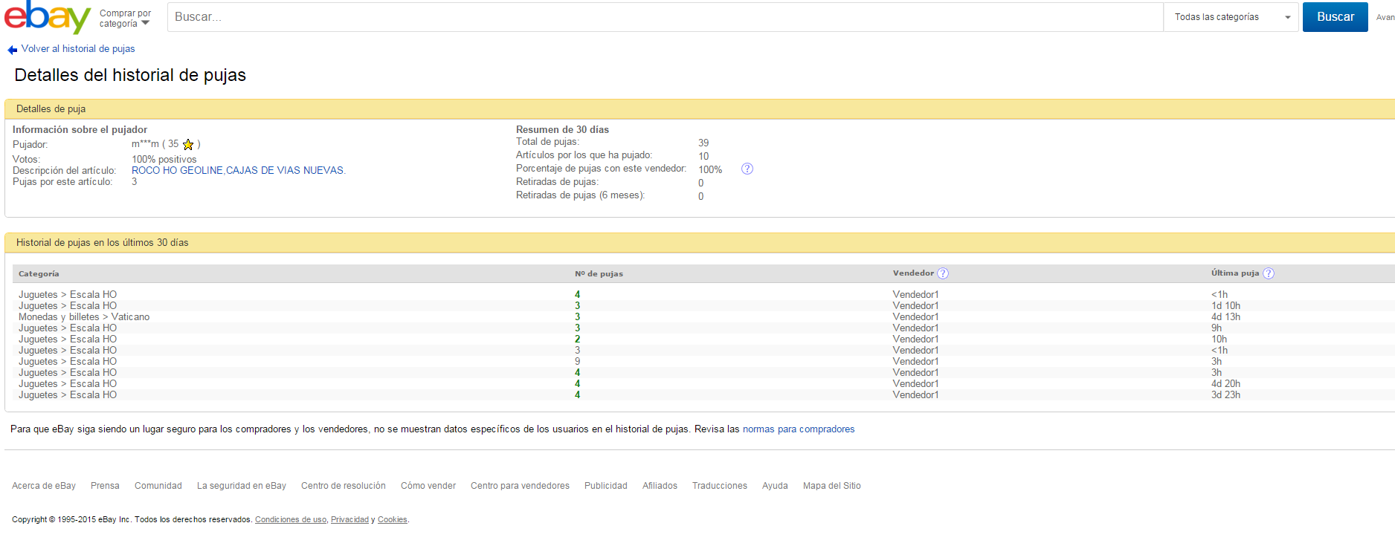Follow Volver al historial de pujas link
This screenshot has width=1395, height=546.
[x=78, y=49]
